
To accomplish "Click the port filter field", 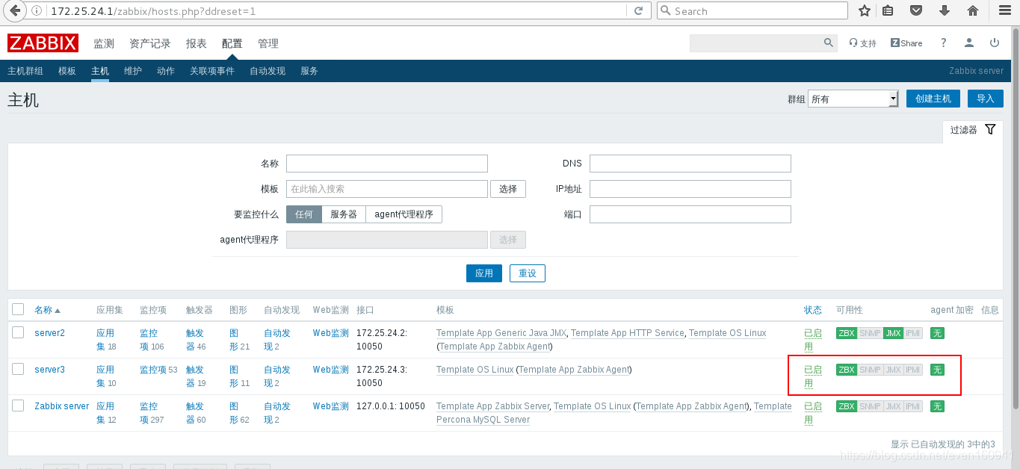I will 690,214.
